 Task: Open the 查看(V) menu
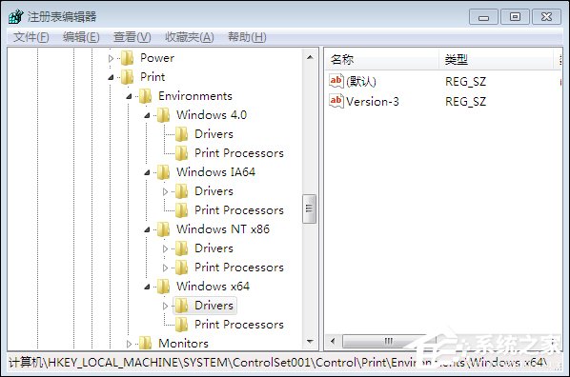pyautogui.click(x=132, y=37)
